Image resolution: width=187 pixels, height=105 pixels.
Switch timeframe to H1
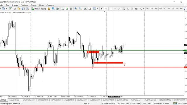(165, 9)
